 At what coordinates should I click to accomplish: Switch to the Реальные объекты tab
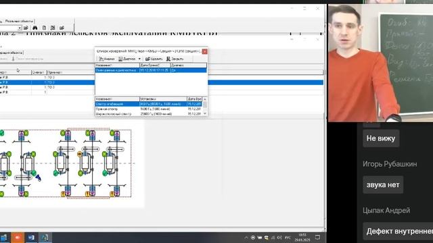tap(19, 21)
